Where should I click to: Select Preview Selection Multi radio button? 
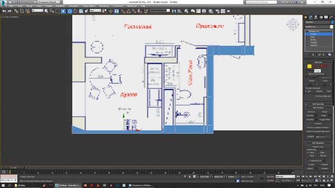click(x=326, y=91)
